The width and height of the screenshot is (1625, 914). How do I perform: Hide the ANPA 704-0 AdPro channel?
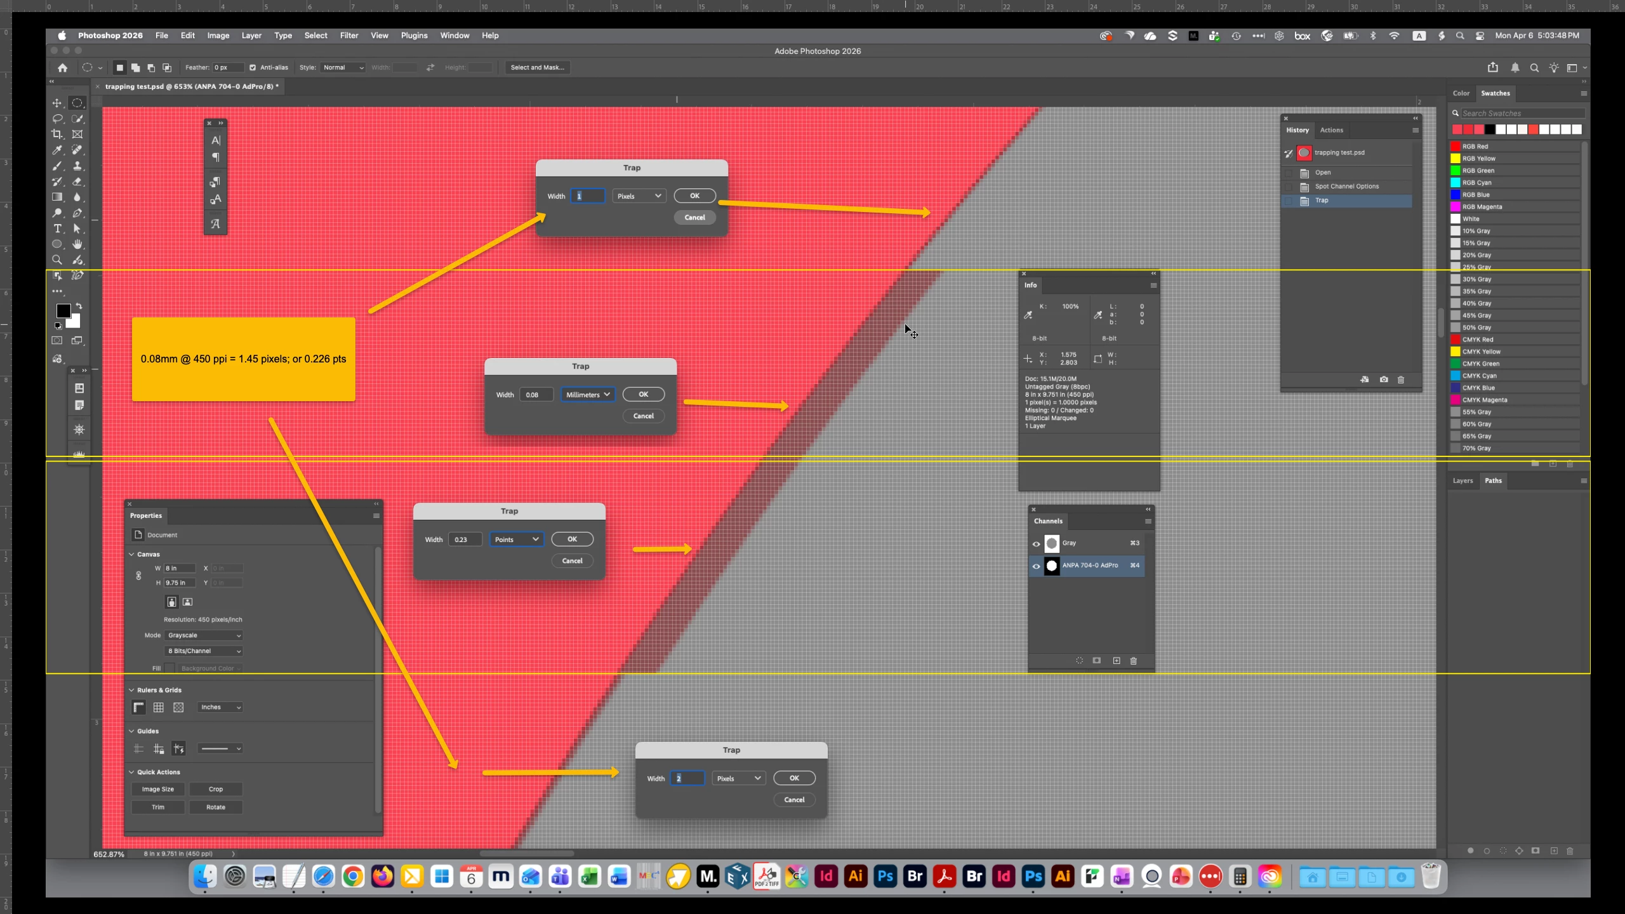(x=1037, y=566)
